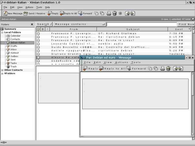Open the Actions menu in message window
195x146 pixels.
pyautogui.click(x=122, y=62)
